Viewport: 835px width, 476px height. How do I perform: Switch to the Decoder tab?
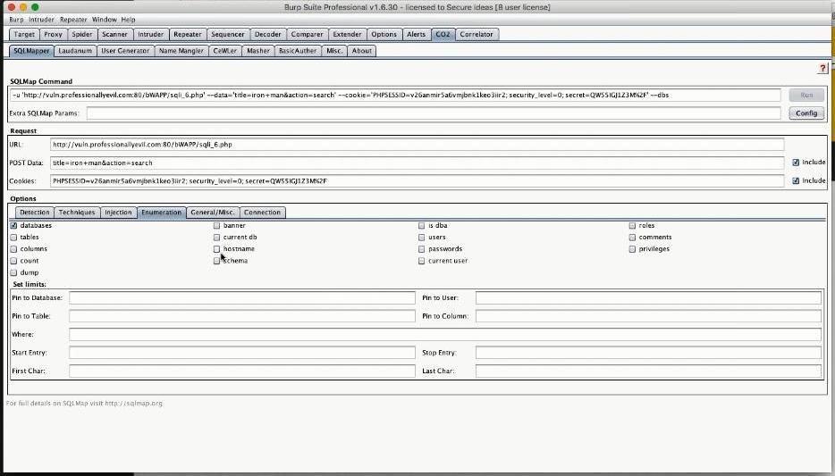click(x=268, y=34)
